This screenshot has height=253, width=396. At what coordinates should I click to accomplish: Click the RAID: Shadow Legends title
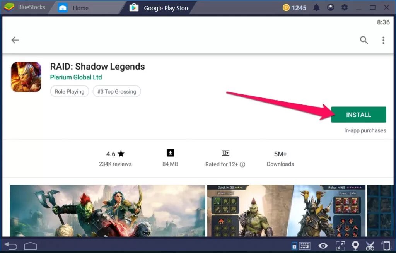(x=97, y=67)
